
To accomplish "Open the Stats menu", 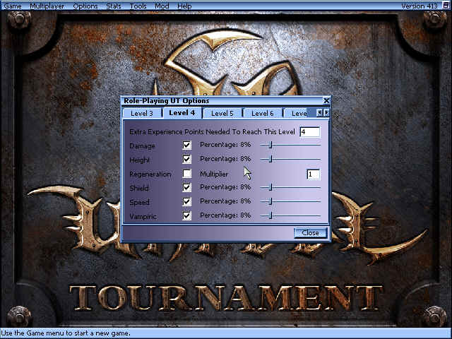I will click(114, 6).
